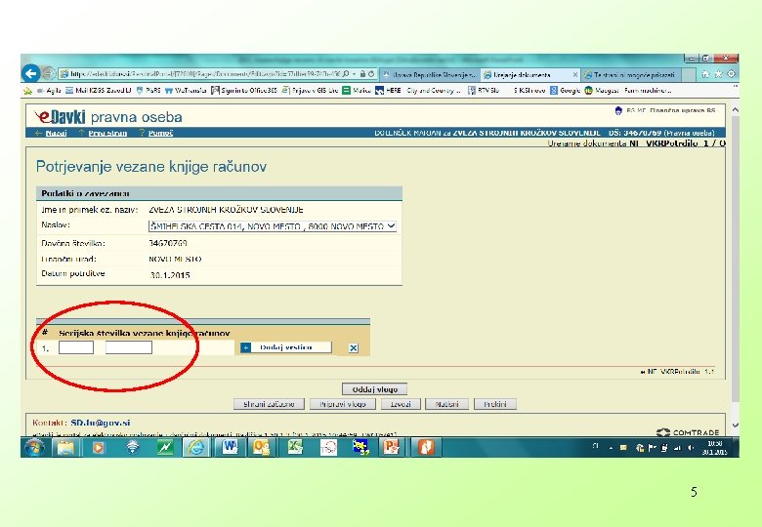Open the SD.lu@gov.si contact email link
This screenshot has height=527, width=762.
101,423
